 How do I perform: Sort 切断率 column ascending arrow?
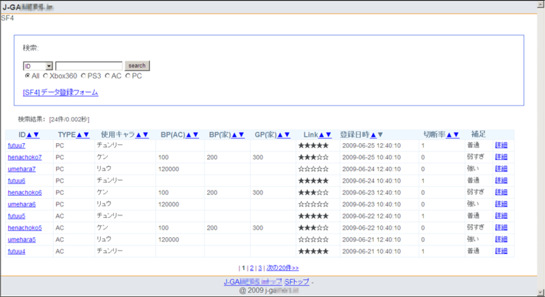coord(449,135)
